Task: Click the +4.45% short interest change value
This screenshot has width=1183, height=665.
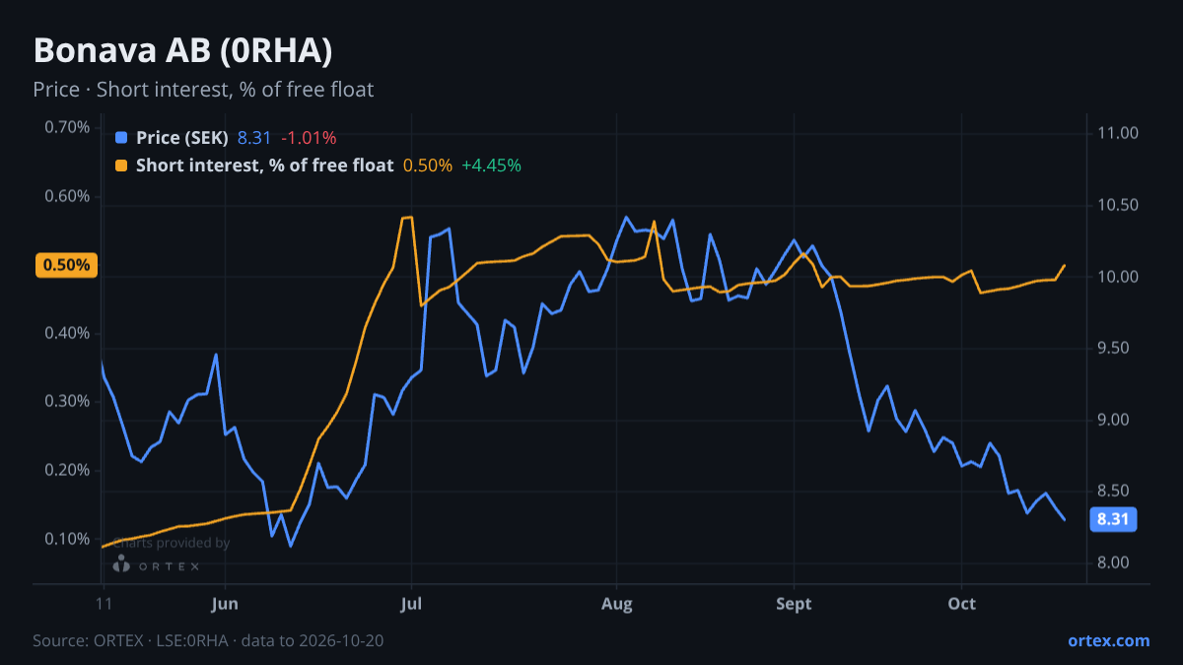Action: [x=491, y=166]
